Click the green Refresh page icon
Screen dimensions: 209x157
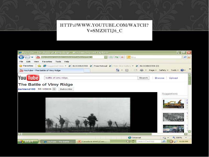pos(117,57)
